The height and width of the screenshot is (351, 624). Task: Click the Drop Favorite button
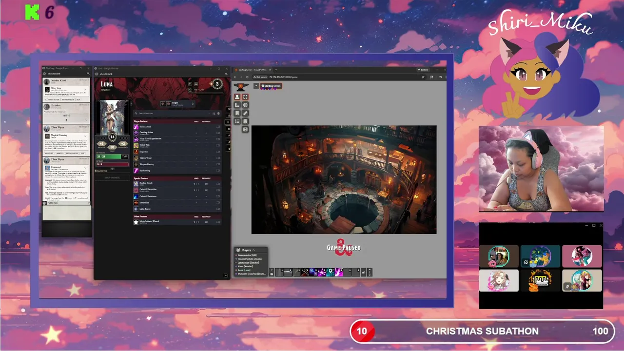pos(112,177)
